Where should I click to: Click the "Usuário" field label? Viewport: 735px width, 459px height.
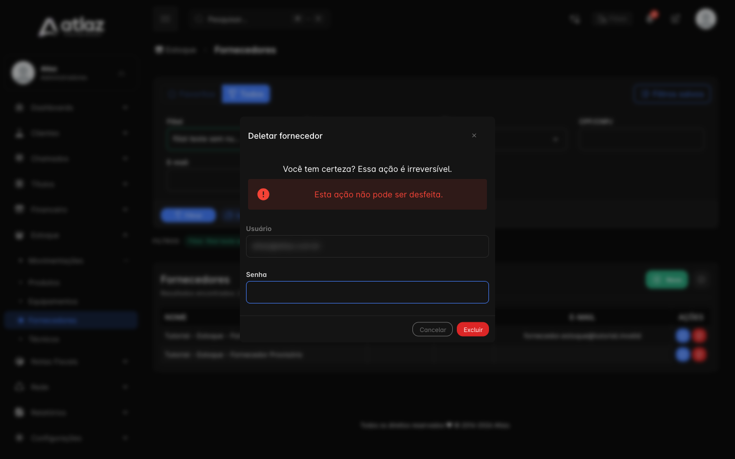259,228
